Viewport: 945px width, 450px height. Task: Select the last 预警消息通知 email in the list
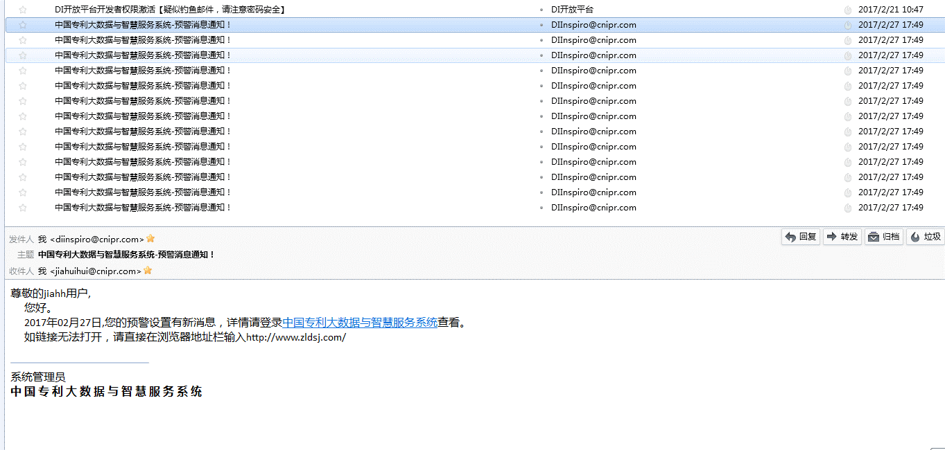click(143, 208)
